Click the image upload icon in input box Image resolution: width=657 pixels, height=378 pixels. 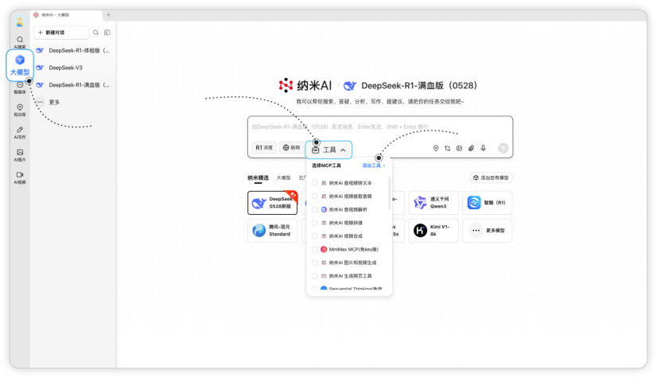coord(459,148)
